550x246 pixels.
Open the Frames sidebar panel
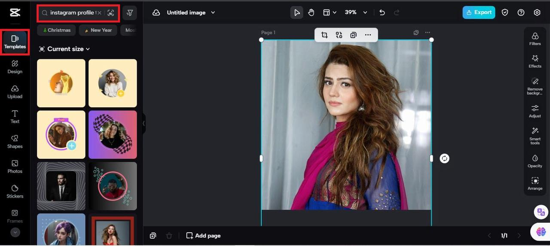click(15, 216)
